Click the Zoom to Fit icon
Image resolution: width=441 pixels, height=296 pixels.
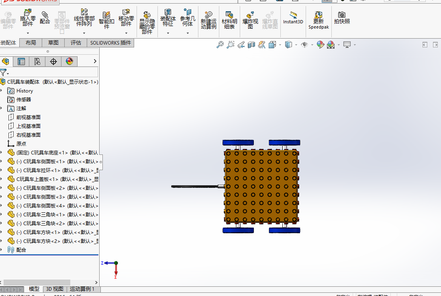click(x=220, y=45)
